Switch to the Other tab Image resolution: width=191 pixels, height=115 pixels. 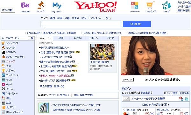tap(110, 38)
